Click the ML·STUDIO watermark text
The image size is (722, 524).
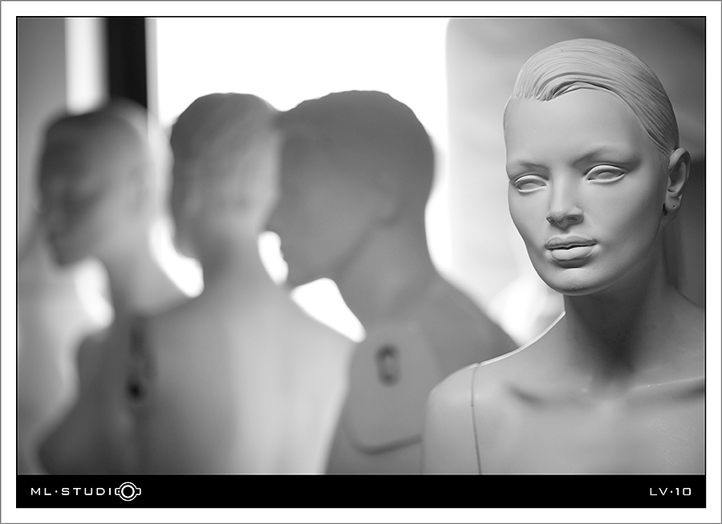click(86, 491)
